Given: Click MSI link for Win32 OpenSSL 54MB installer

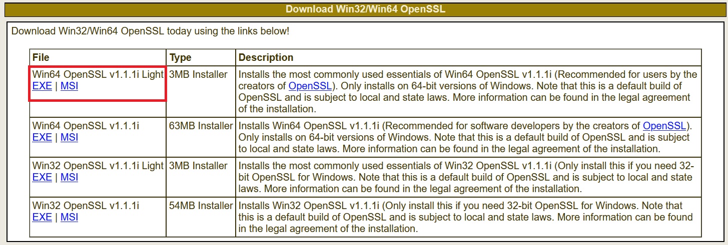Looking at the screenshot, I should pyautogui.click(x=70, y=217).
